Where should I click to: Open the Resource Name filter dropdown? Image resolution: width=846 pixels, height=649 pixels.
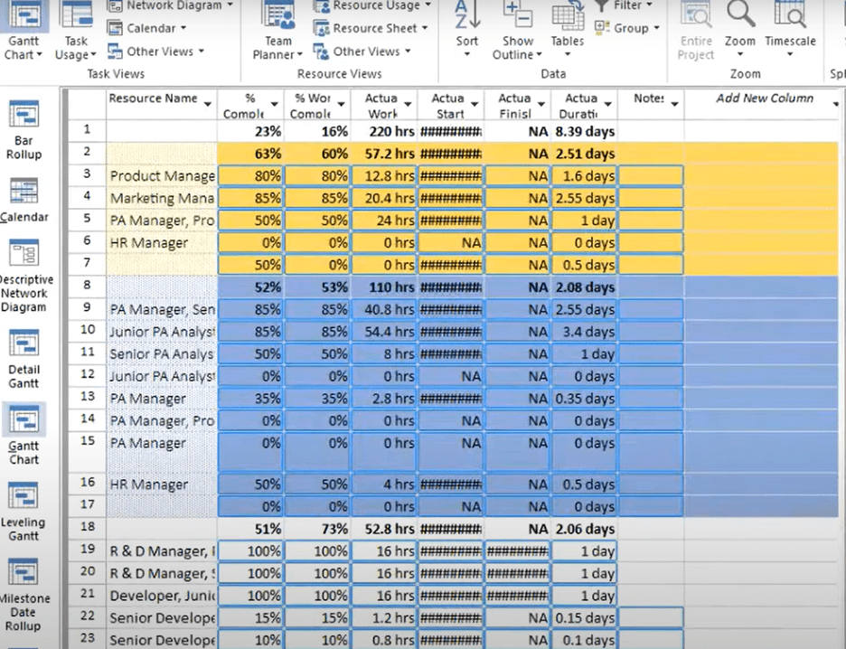click(x=209, y=99)
